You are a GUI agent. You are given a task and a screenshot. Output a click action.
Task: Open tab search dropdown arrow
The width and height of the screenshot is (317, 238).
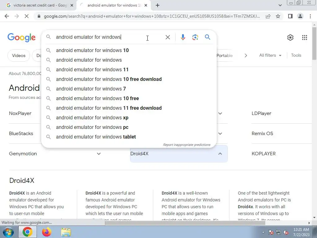pos(280,6)
